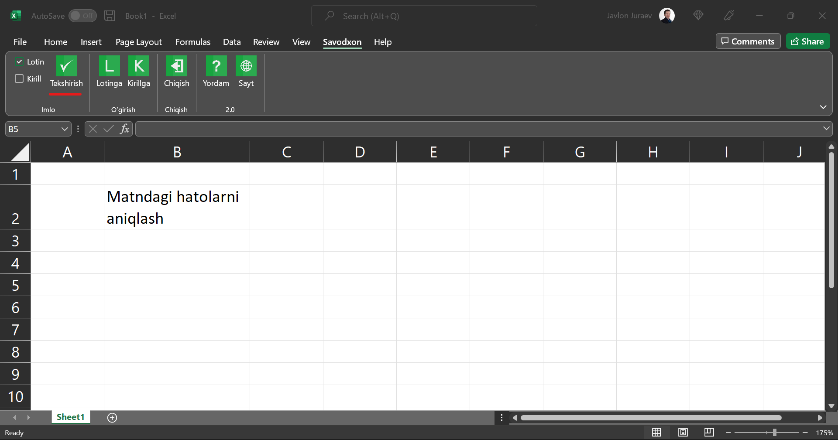Screen dimensions: 838x440
Task: Switch to the Page Layout tab
Action: point(138,42)
